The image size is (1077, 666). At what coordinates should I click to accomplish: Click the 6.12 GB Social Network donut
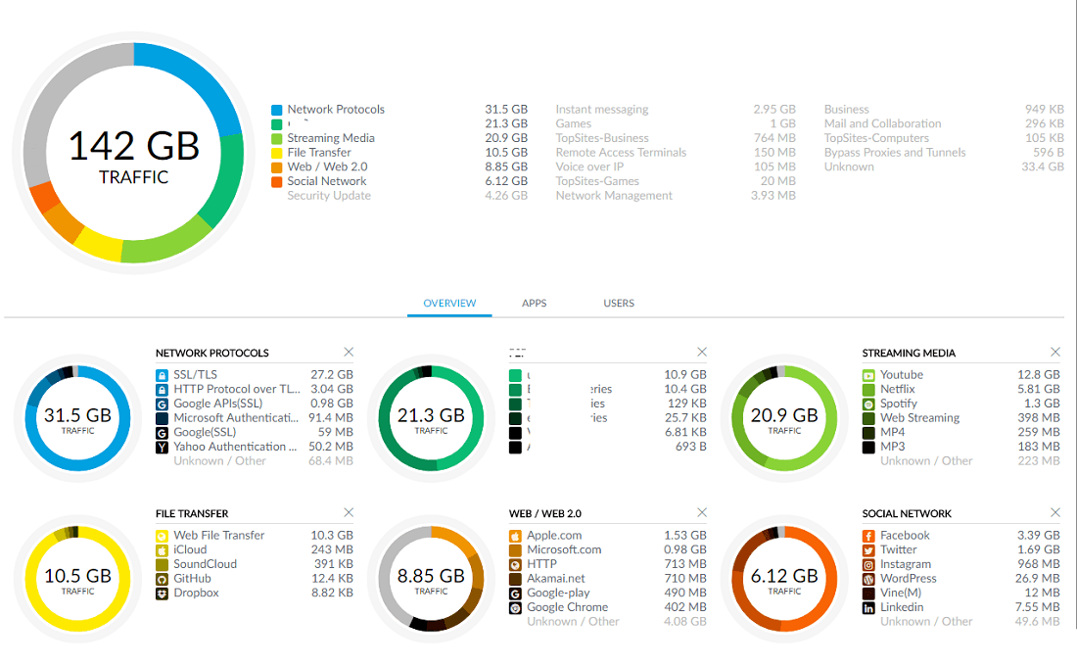784,580
